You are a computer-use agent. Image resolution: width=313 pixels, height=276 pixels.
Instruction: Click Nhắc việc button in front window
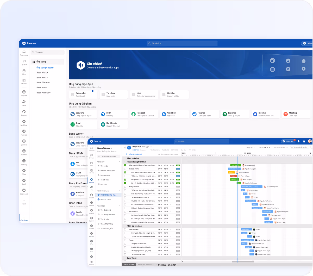288,141
